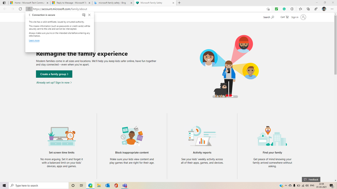Go back using the browser back arrow

point(5,9)
